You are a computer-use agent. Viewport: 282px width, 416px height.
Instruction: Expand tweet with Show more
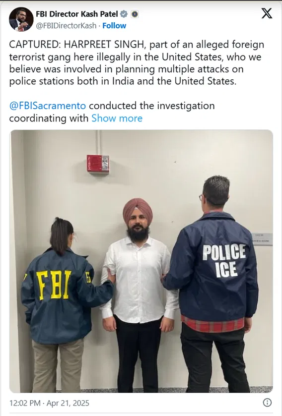pos(117,118)
